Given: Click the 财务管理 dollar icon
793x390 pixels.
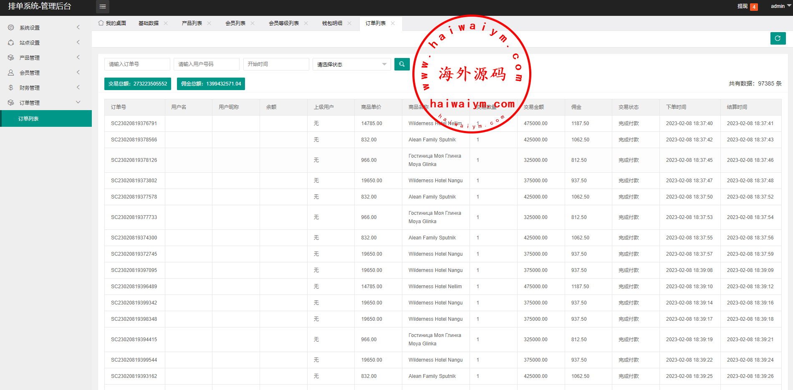Looking at the screenshot, I should [11, 88].
